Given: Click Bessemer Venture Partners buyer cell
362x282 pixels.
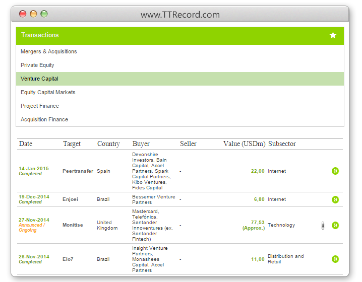Looking at the screenshot, I should click(154, 199).
